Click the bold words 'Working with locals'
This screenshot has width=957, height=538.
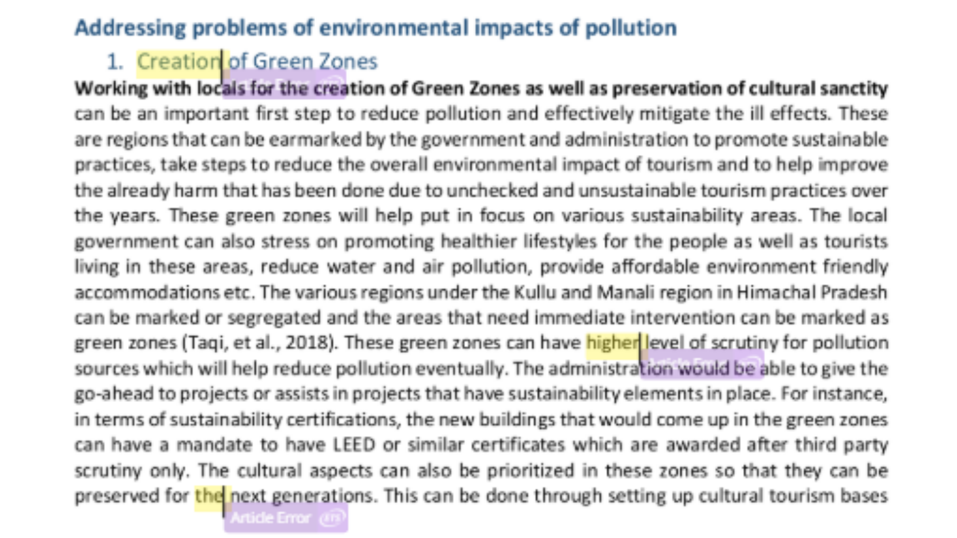coord(160,89)
